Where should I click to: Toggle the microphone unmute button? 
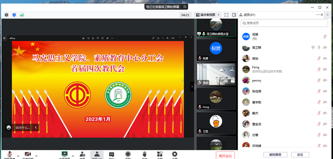[x=10, y=154]
